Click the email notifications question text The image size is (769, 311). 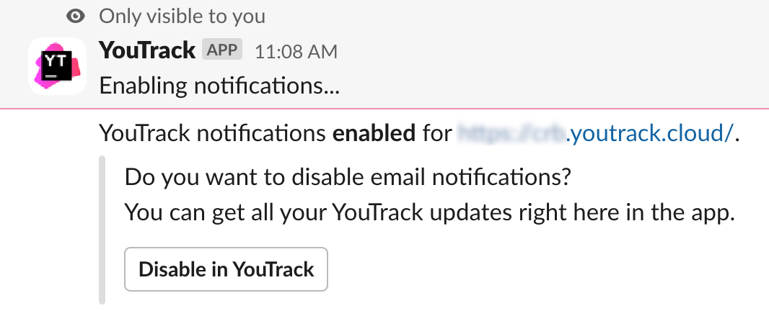348,176
